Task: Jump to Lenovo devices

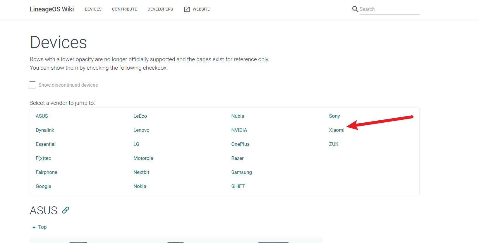Action: click(x=141, y=130)
